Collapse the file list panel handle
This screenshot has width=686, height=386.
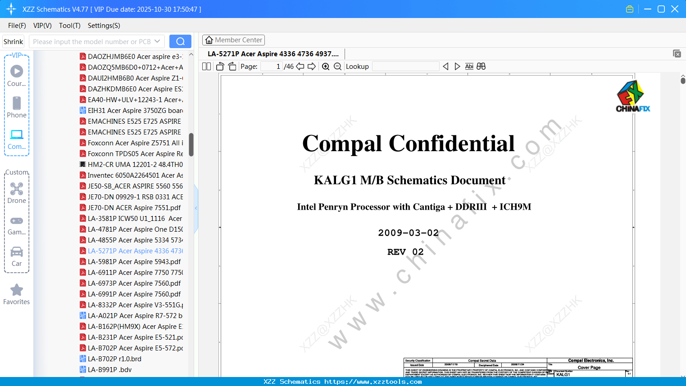pos(196,208)
